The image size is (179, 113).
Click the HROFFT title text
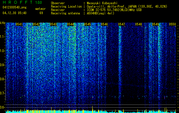pyautogui.click(x=18, y=2)
